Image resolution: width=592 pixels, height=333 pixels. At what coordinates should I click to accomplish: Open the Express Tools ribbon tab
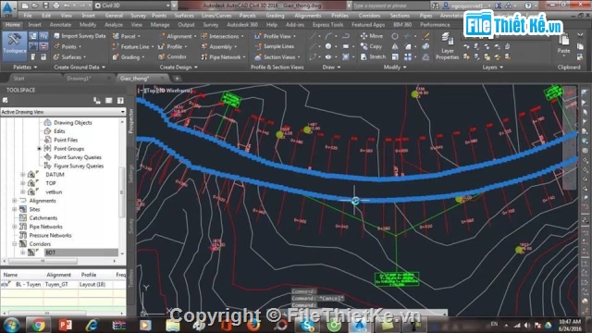[327, 25]
